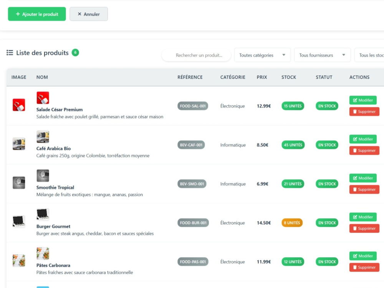This screenshot has width=384, height=288.
Task: Click the Café Arabica Bio product name
Action: [x=53, y=148]
